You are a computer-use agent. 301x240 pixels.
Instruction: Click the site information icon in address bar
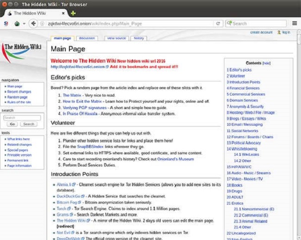(x=42, y=24)
